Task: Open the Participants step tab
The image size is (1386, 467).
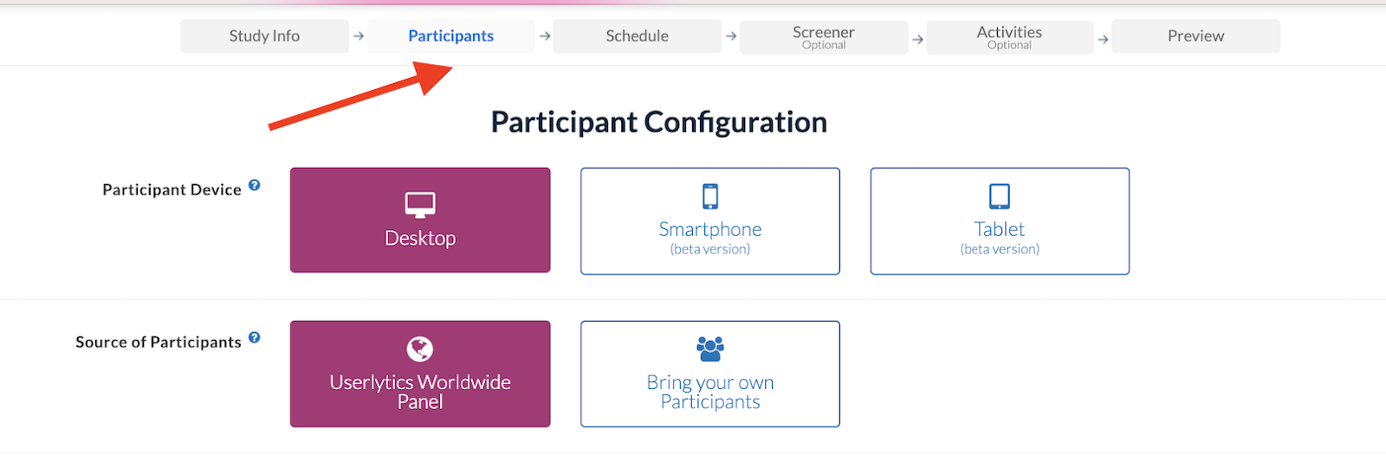Action: 451,36
